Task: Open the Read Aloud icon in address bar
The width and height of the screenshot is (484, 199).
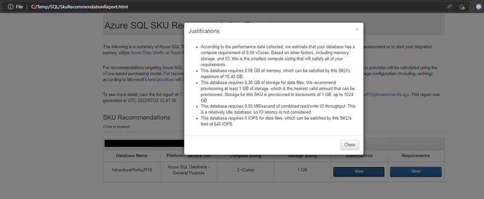Action: point(450,7)
